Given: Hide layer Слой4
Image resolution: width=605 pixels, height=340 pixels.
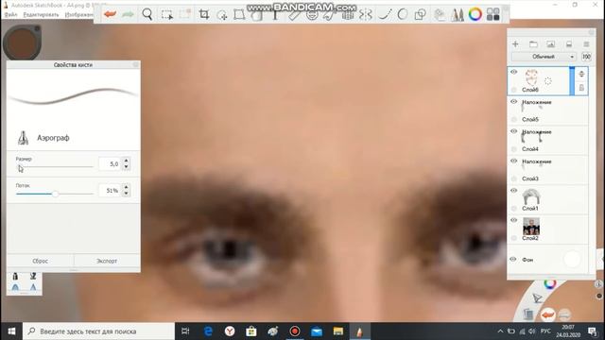Looking at the screenshot, I should (514, 131).
